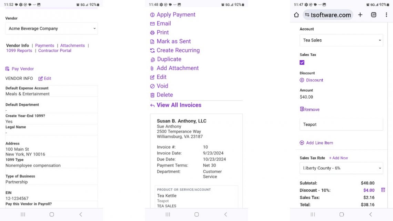
Task: Click the Print printer icon
Action: click(152, 33)
